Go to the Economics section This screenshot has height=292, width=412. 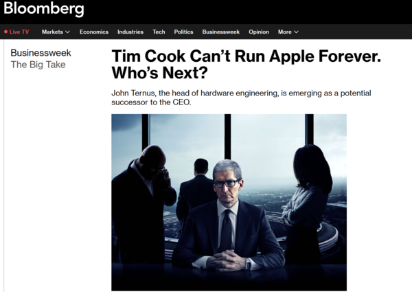point(94,32)
